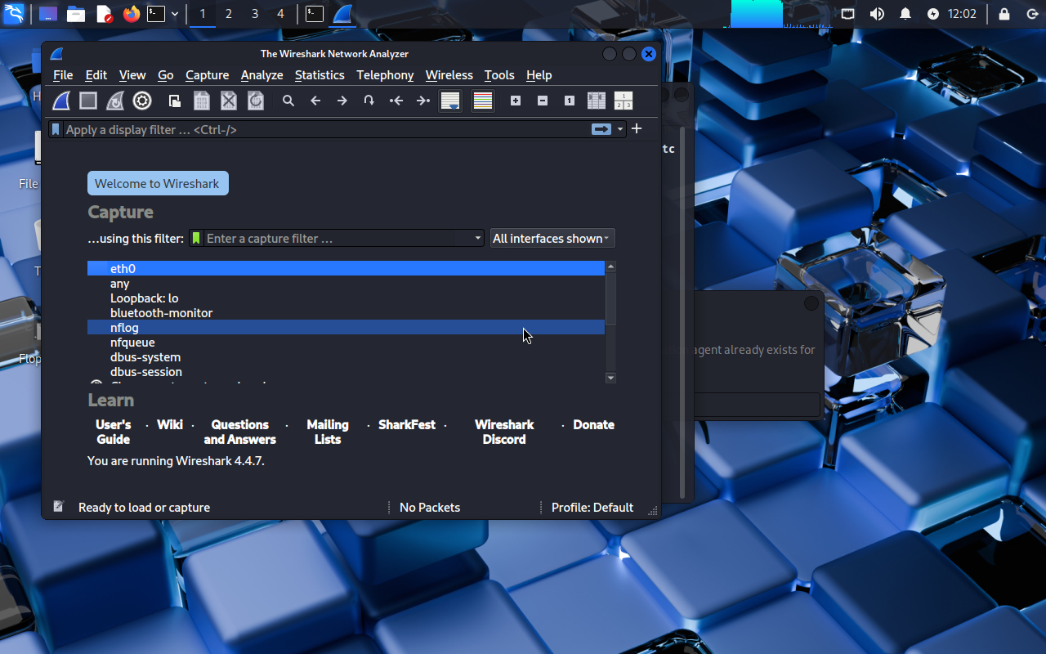The height and width of the screenshot is (654, 1046).
Task: Select the nflog interface row
Action: (x=346, y=327)
